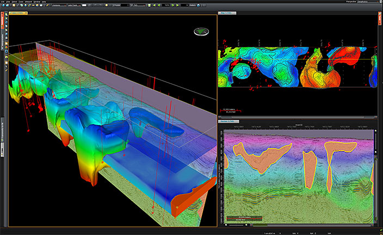The width and height of the screenshot is (383, 235).
Task: Open the Horizons selector dropdown
Action: pos(59,5)
